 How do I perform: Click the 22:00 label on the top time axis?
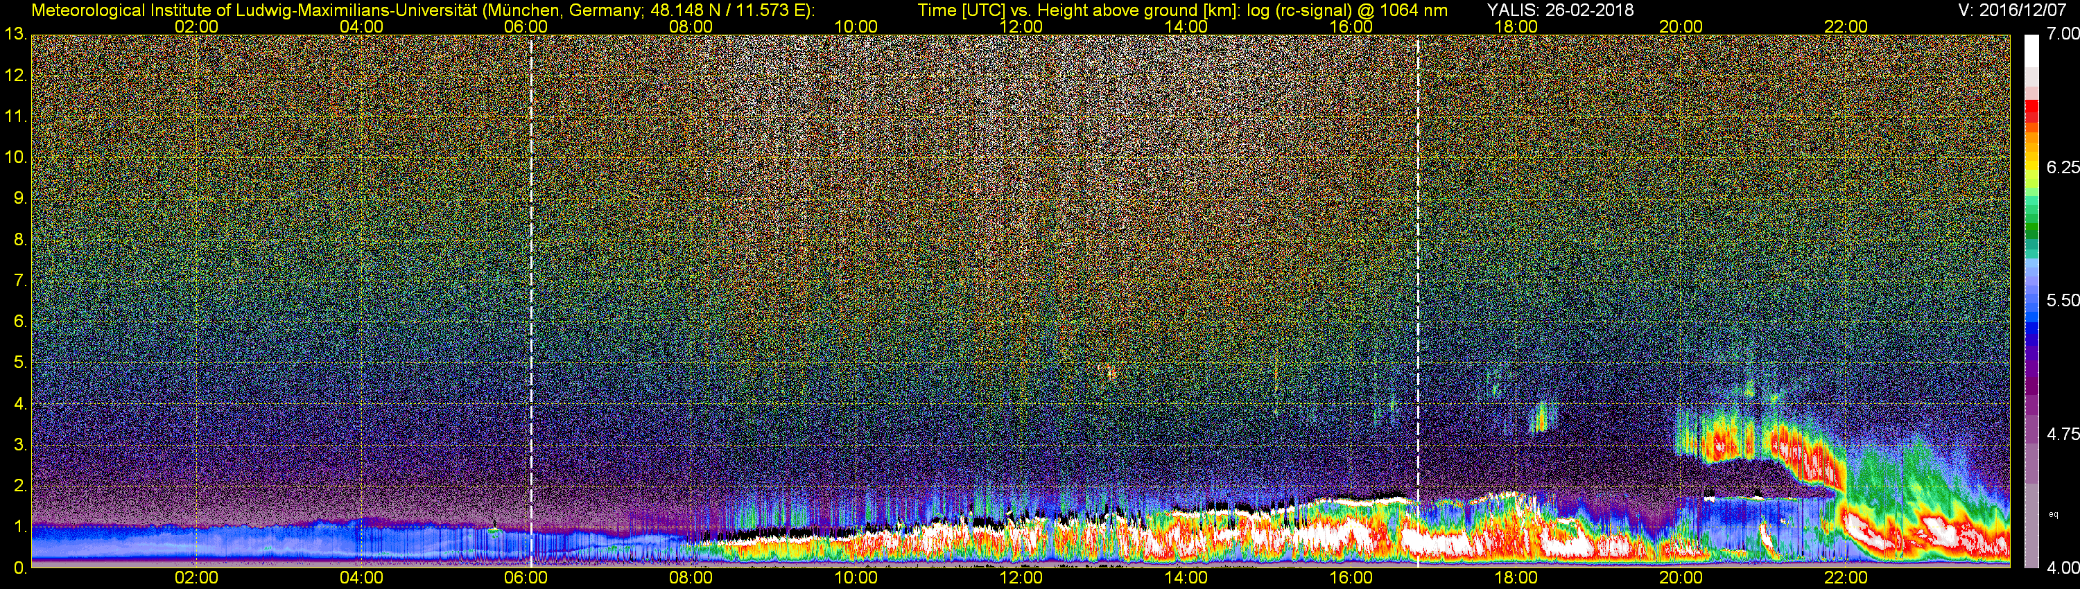[x=1846, y=26]
